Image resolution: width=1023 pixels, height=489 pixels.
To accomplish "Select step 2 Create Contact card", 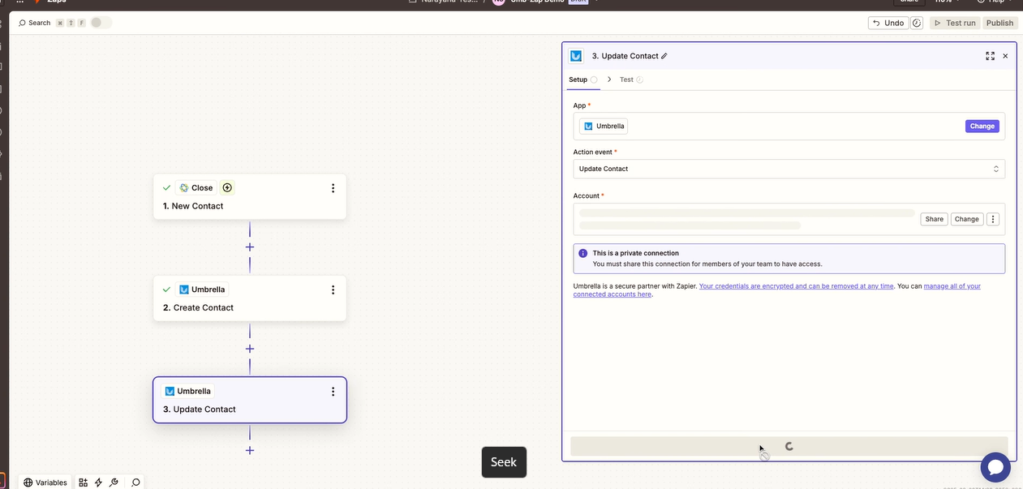I will click(x=250, y=298).
